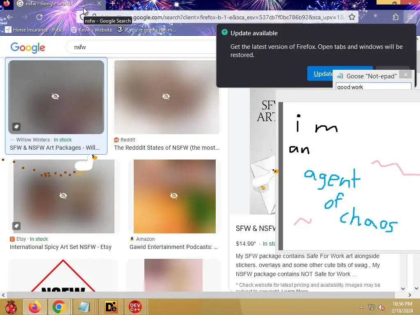Click the blurred pink thumbnail at bottom
The height and width of the screenshot is (315, 420).
point(173,275)
